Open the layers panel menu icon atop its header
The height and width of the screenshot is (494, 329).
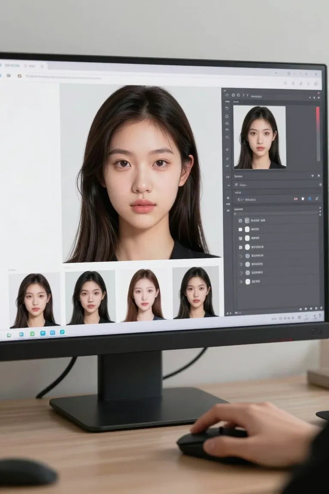[x=320, y=208]
